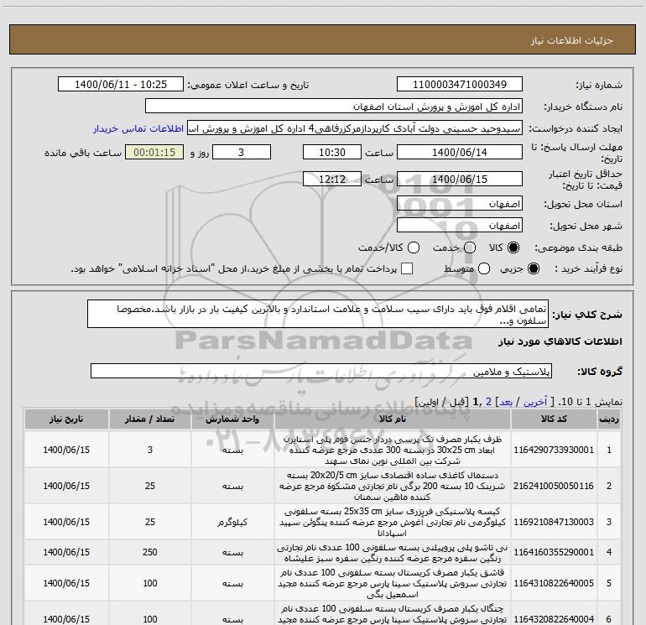Click item code 1164160355290001

pos(554,552)
